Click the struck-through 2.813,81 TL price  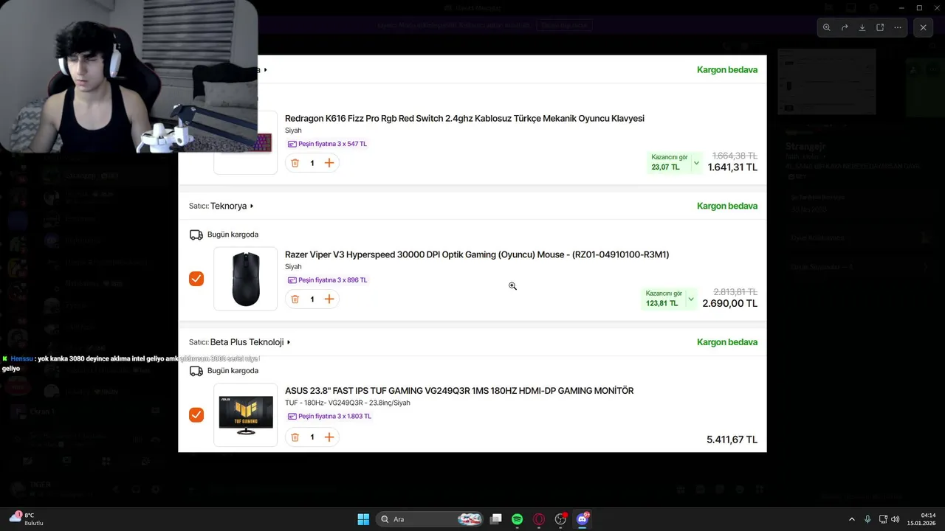[x=735, y=292]
